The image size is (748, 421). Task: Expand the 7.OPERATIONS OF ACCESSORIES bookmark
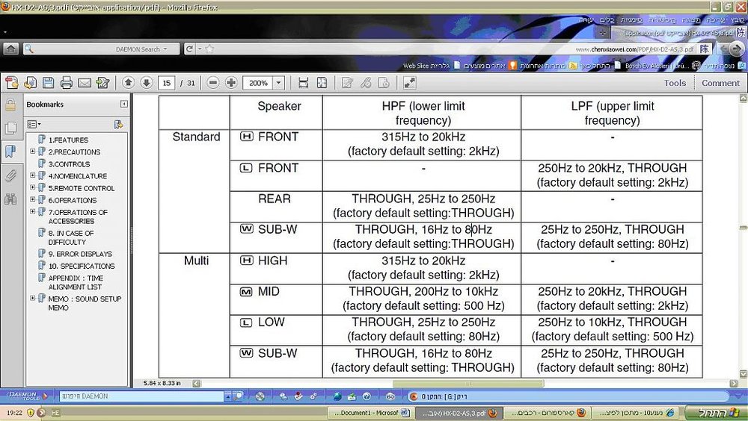[x=32, y=211]
